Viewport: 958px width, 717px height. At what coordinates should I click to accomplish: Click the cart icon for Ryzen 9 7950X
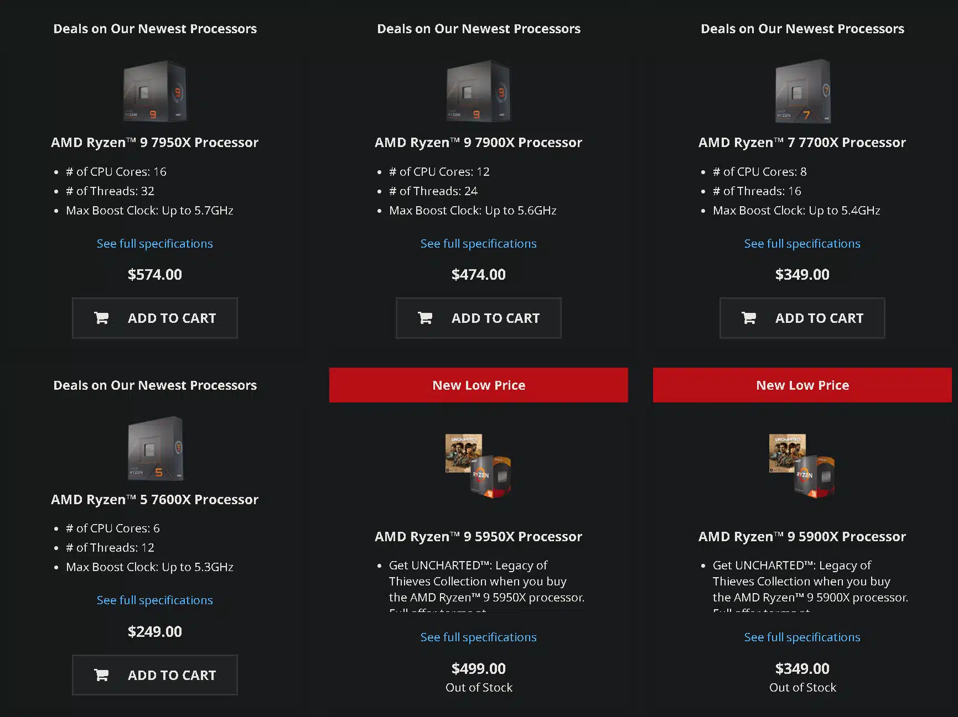coord(101,318)
